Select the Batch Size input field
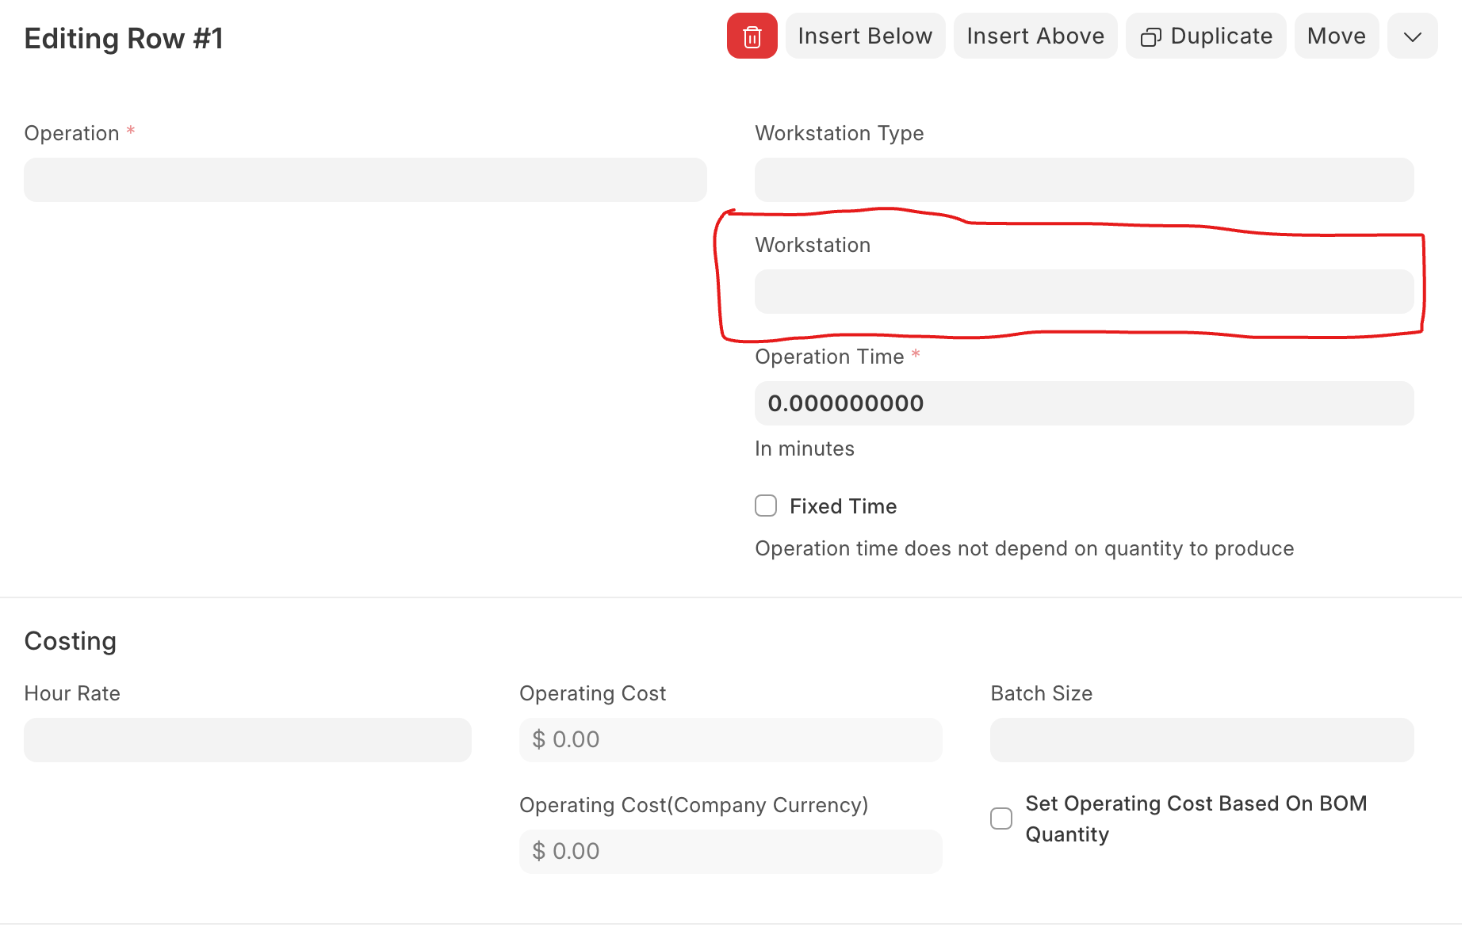 [1201, 740]
